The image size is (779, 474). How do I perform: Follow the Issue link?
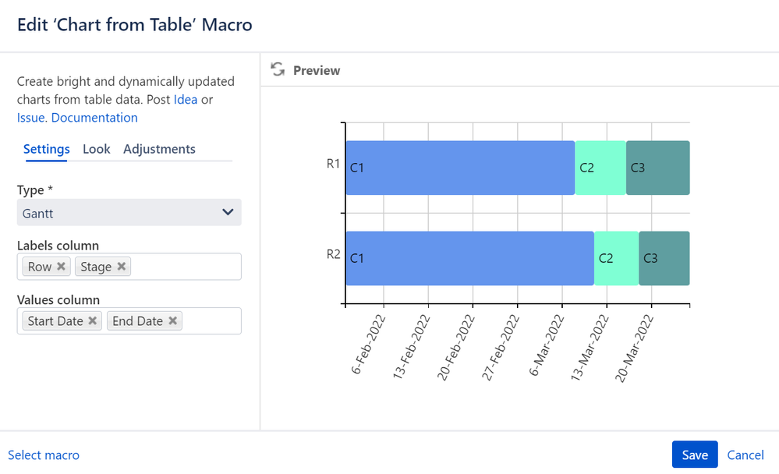point(30,118)
